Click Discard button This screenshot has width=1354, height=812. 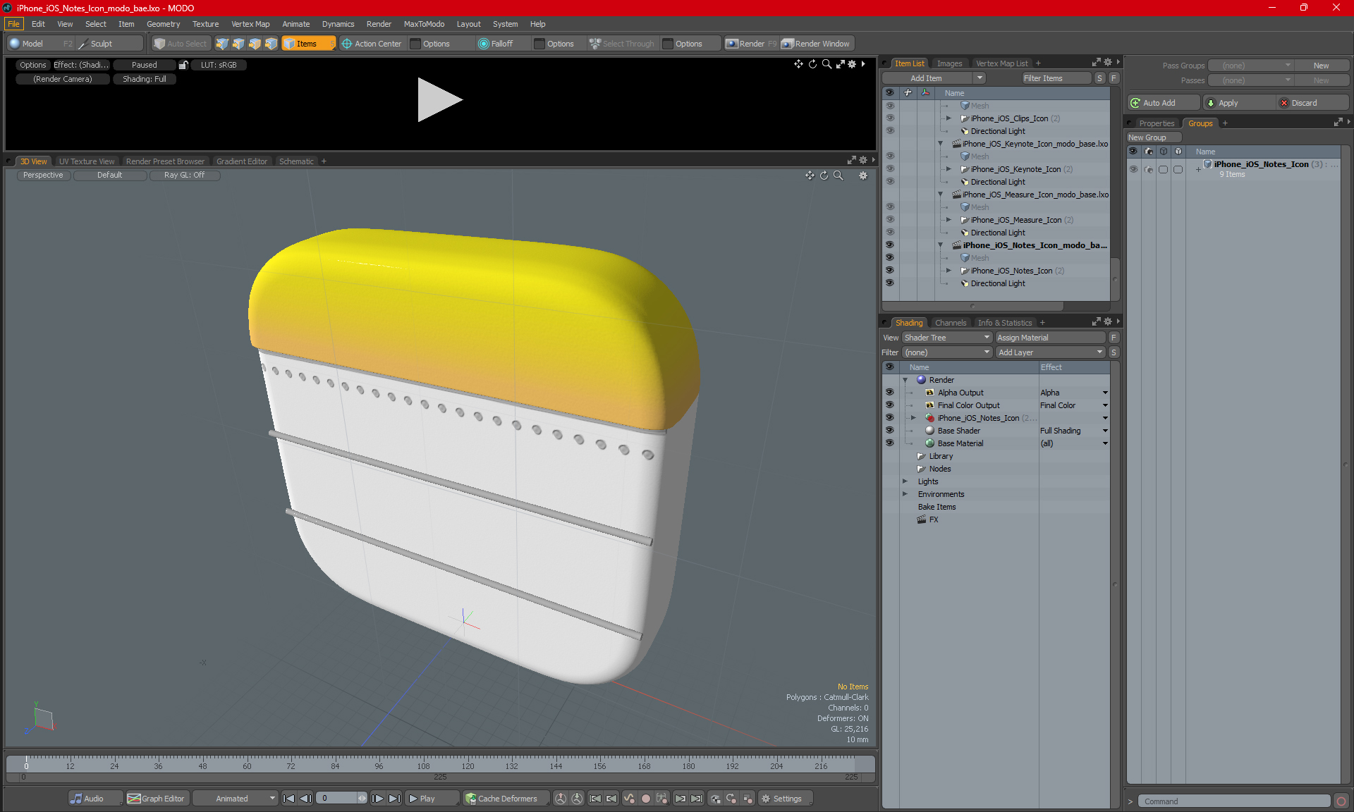coord(1313,103)
